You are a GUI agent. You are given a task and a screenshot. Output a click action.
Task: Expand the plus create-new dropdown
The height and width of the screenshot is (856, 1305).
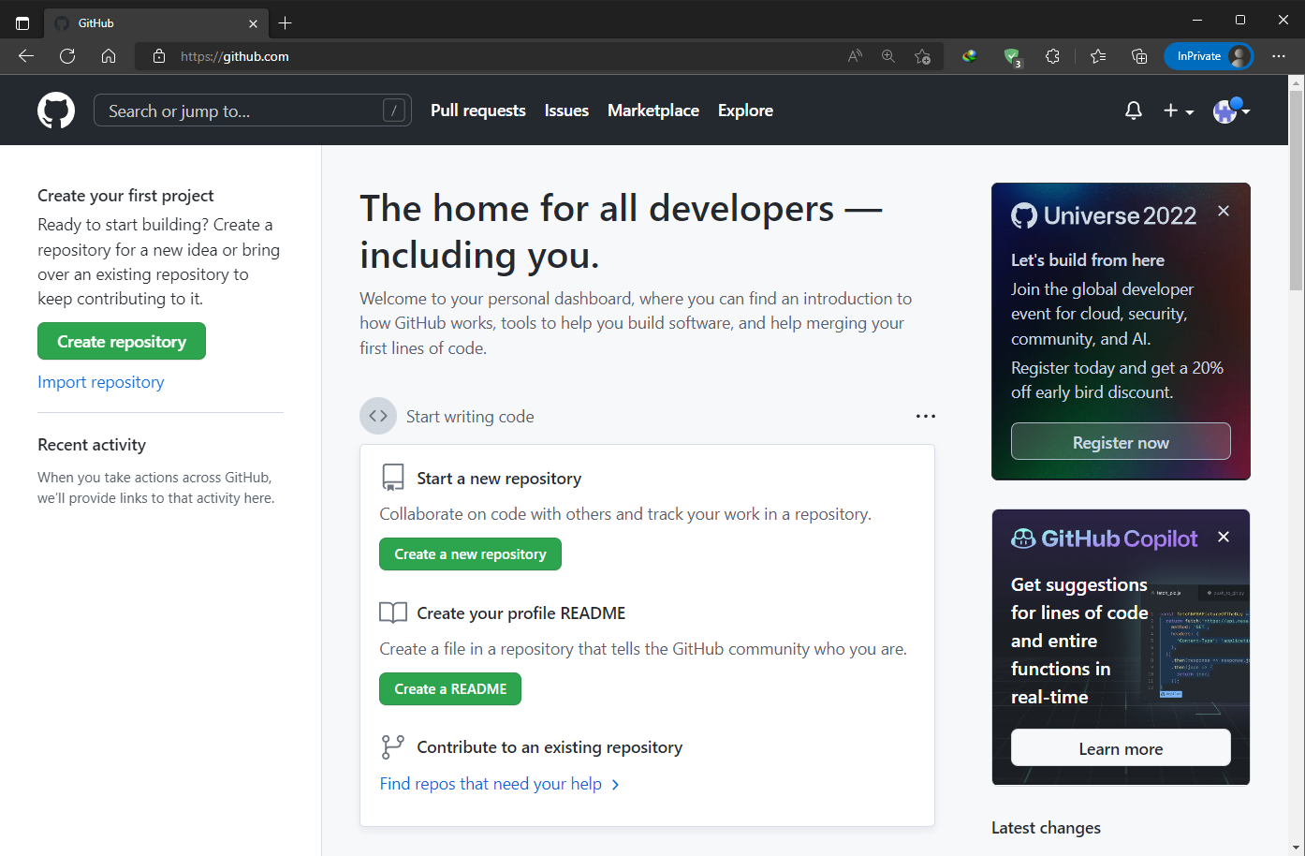[x=1178, y=111]
